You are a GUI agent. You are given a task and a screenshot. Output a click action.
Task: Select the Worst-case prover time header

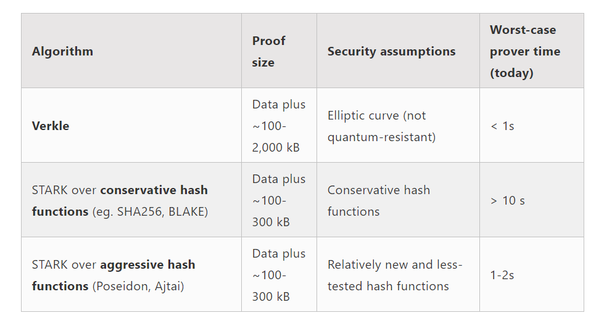(532, 51)
